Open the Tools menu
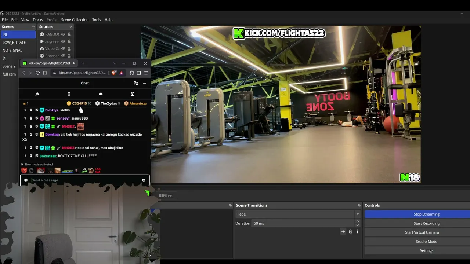The width and height of the screenshot is (470, 264). [x=97, y=20]
